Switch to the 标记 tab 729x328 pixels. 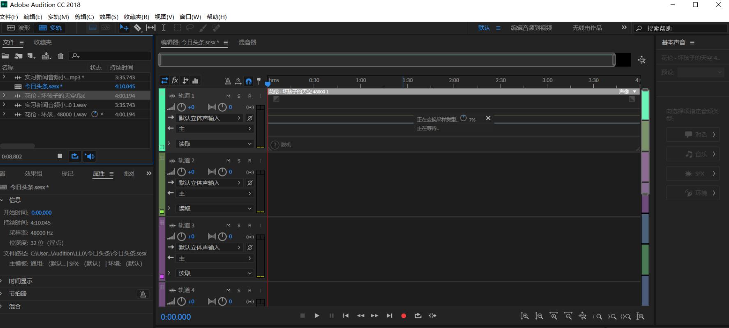click(x=67, y=173)
